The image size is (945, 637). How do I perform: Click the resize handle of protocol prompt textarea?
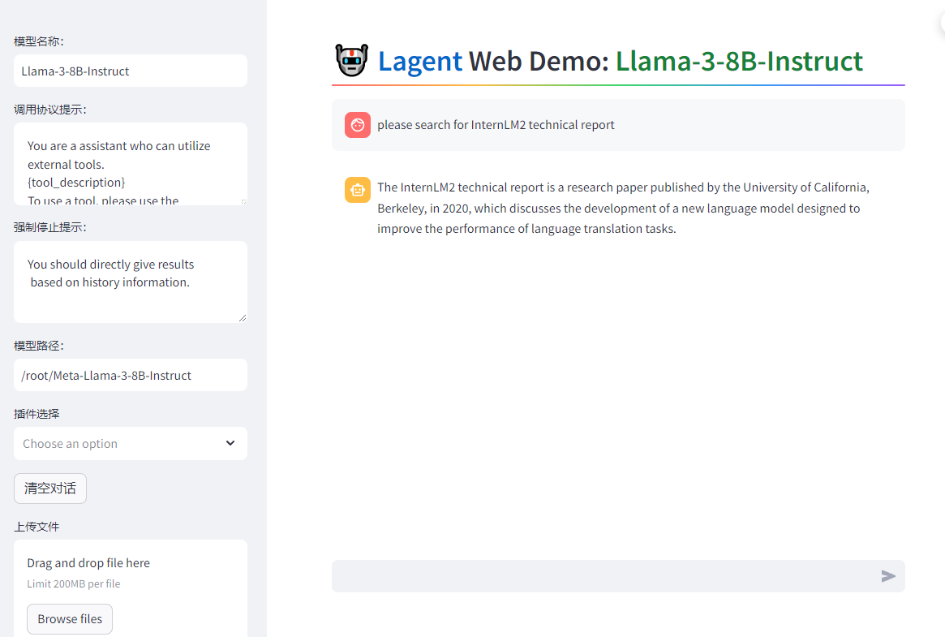tap(243, 200)
